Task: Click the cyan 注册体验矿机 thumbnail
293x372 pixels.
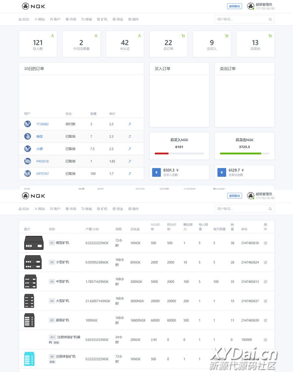Action: 29,359
